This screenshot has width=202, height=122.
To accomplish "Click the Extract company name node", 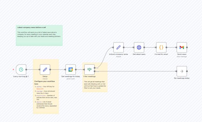I will point(118,47).
